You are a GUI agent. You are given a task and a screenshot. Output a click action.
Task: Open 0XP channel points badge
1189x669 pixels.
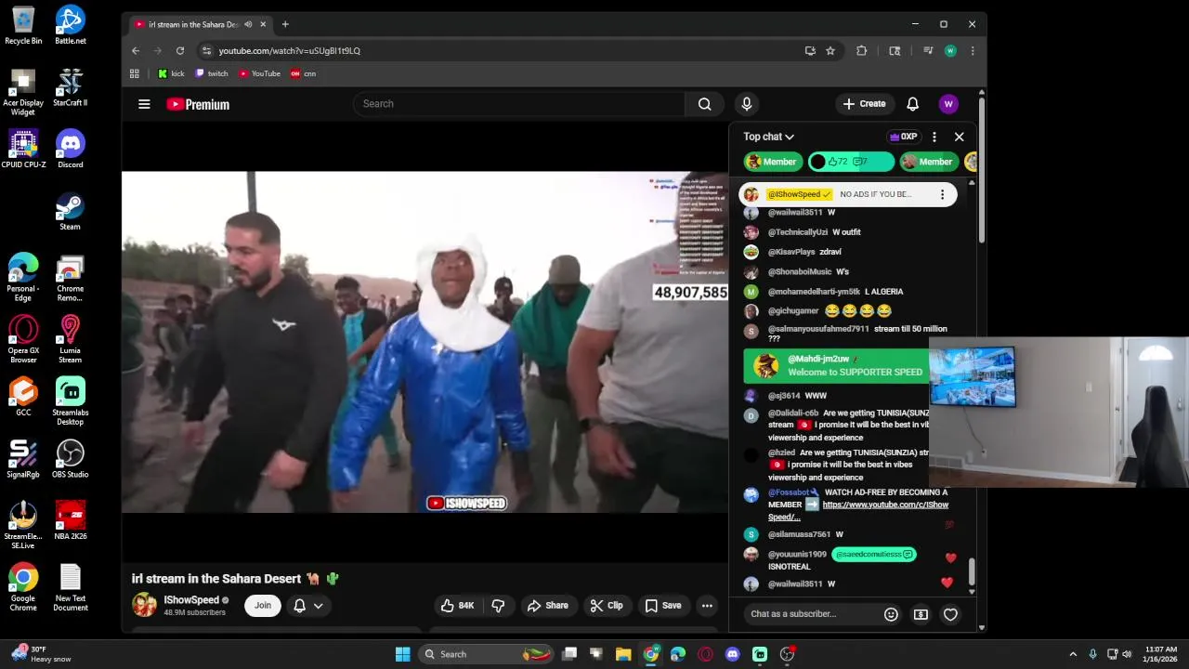coord(904,137)
